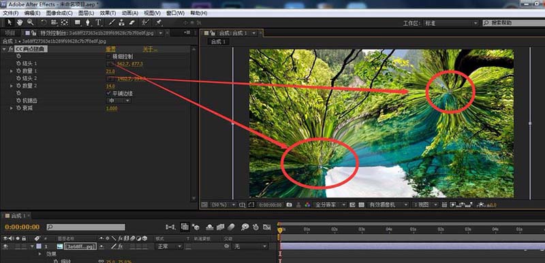The width and height of the screenshot is (545, 263).
Task: Select the Puppet Pin tool
Action: pyautogui.click(x=159, y=22)
